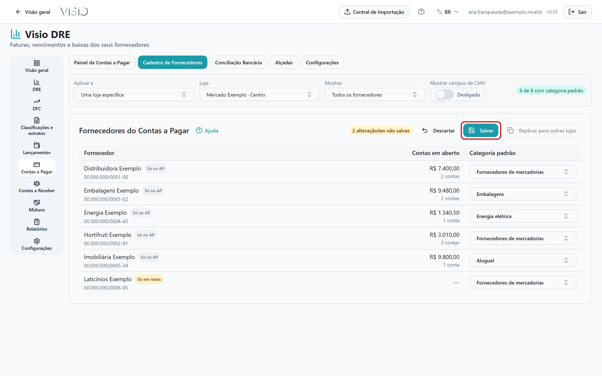Change category for Laticínios Exemplo
This screenshot has width=602, height=376.
point(523,283)
